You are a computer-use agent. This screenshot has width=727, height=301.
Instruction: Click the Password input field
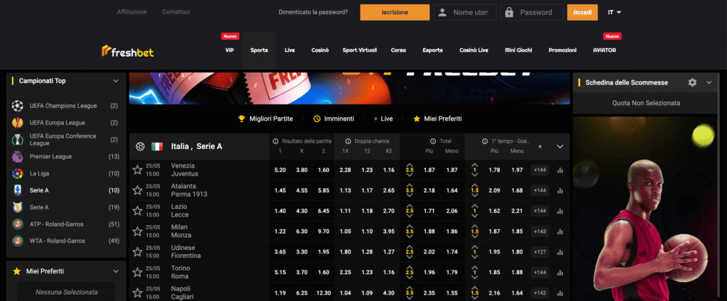[x=532, y=13]
